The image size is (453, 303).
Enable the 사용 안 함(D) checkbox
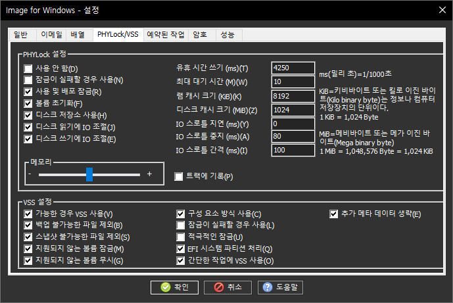28,69
